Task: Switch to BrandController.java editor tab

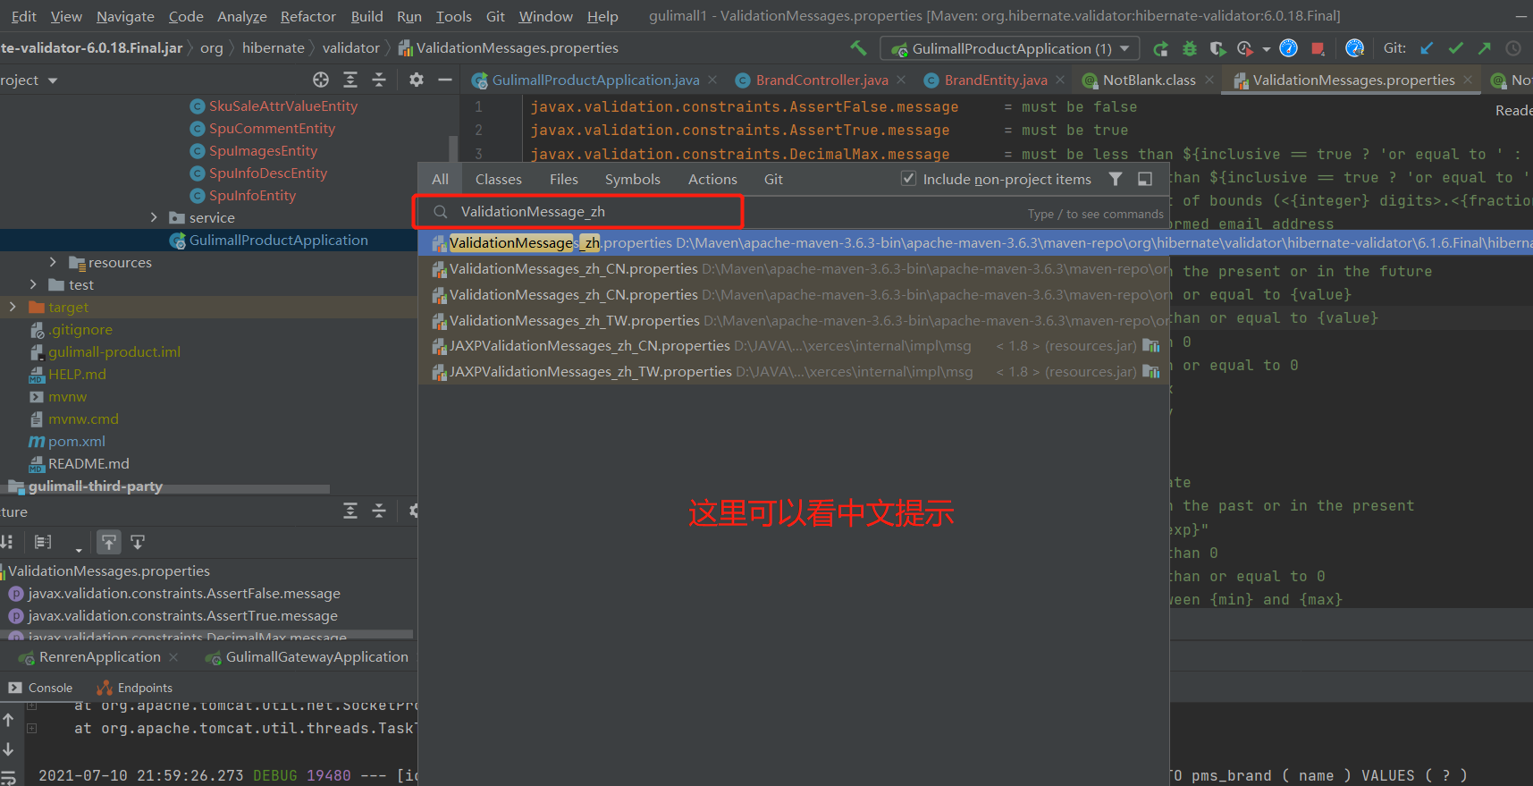Action: click(x=821, y=80)
